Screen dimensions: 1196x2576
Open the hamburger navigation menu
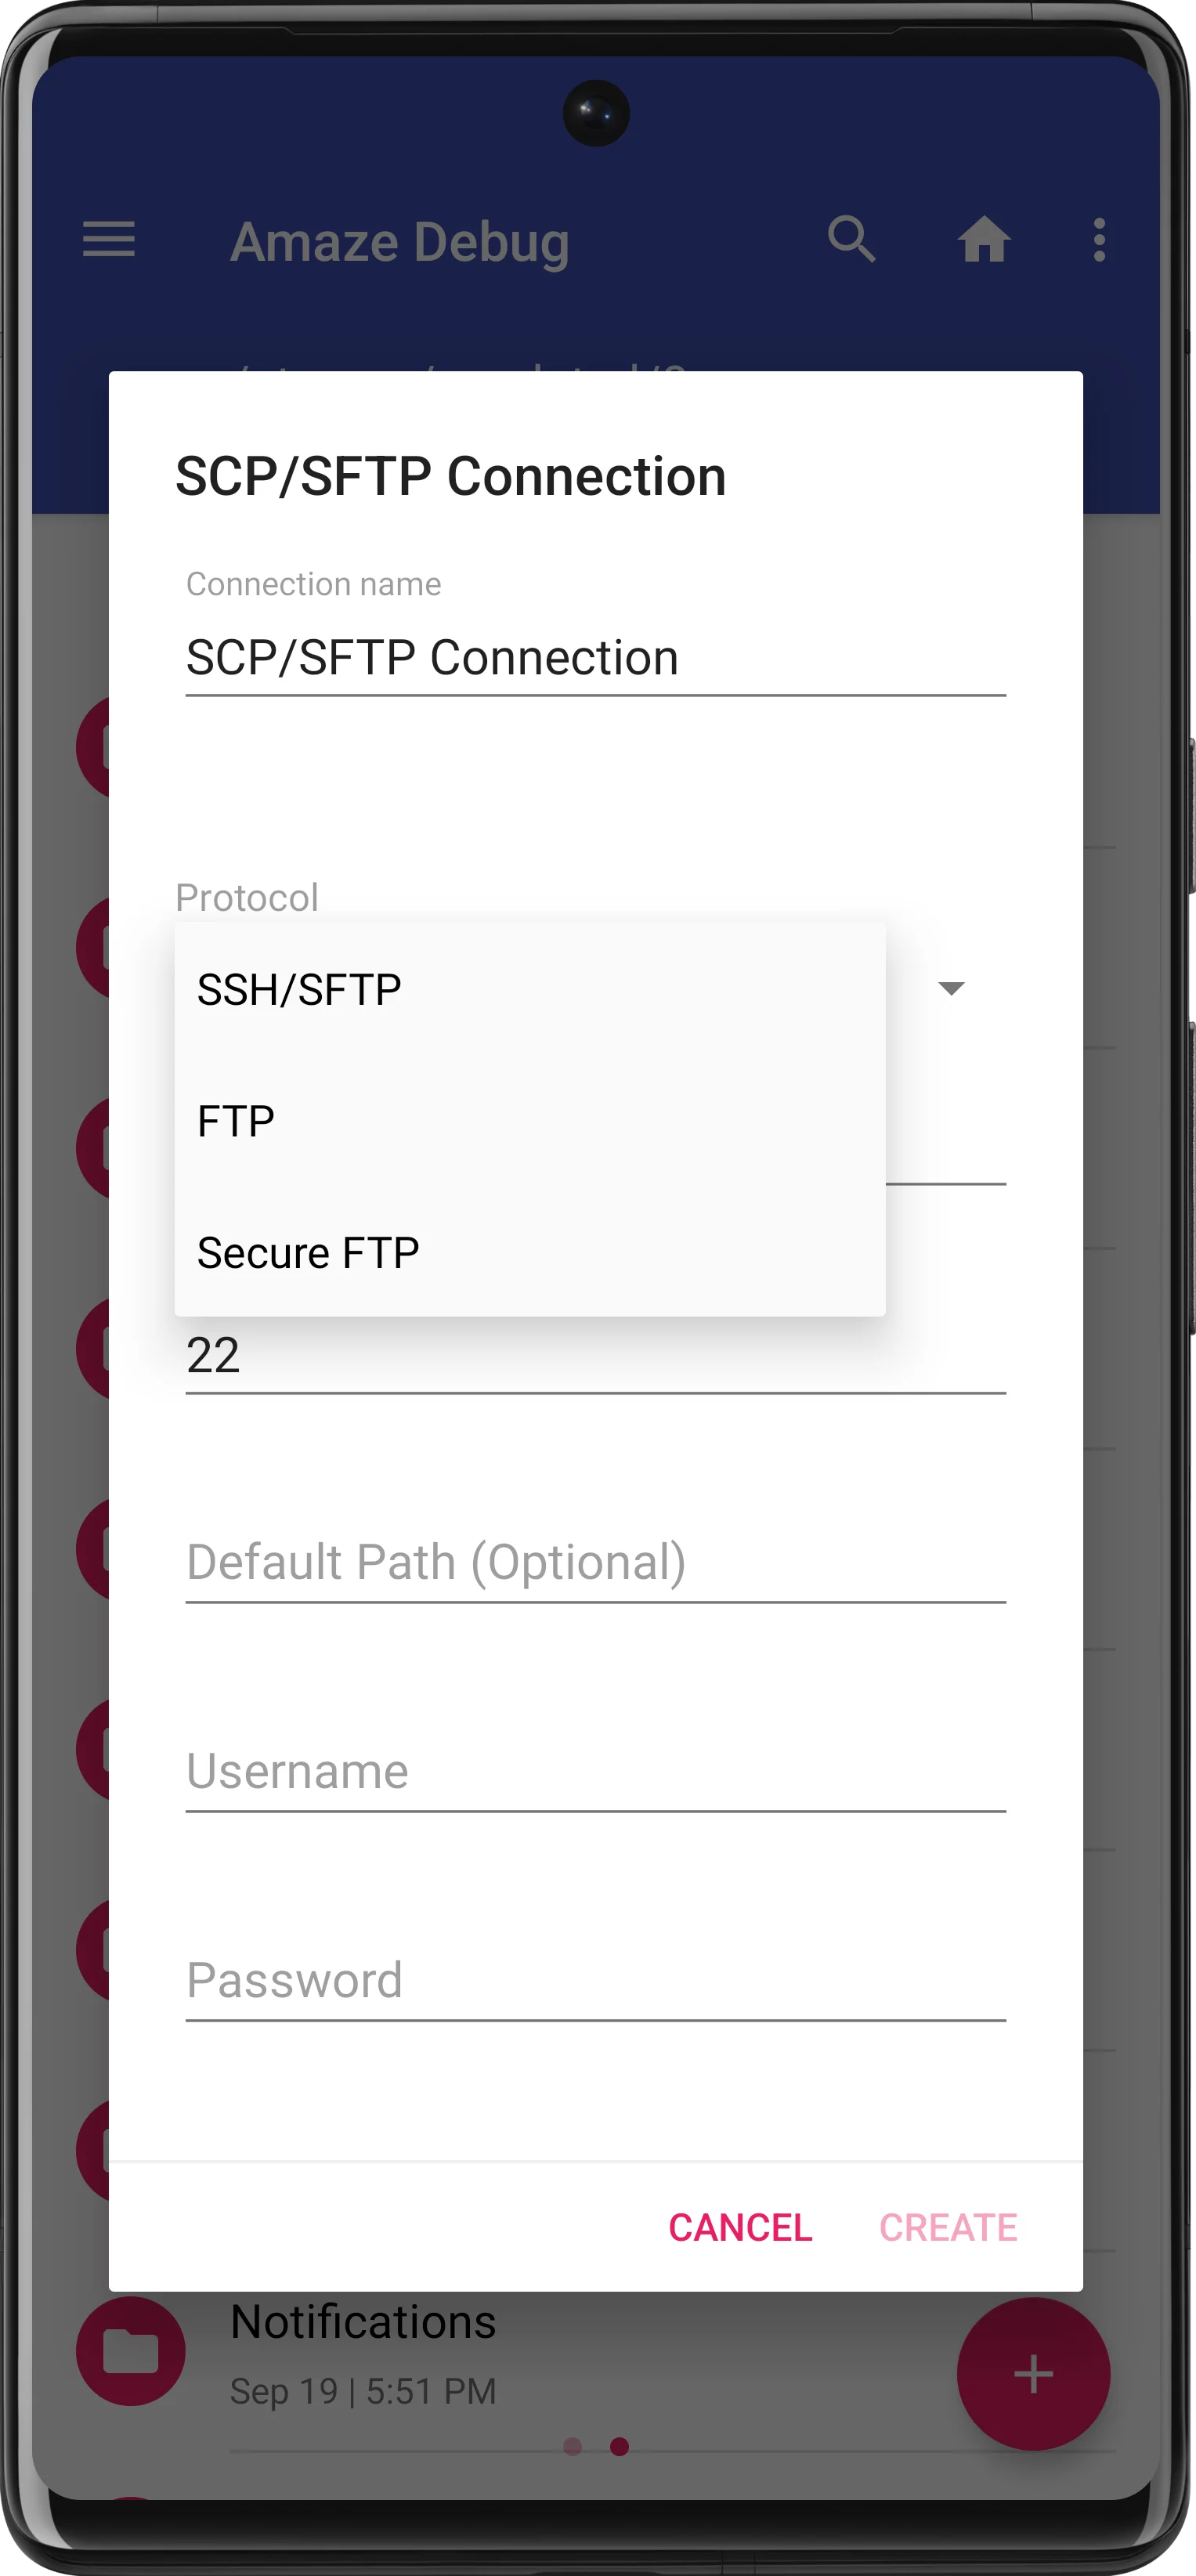coord(108,240)
